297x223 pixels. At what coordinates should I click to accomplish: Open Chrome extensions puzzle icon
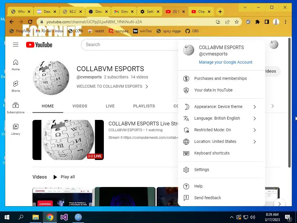tap(258, 22)
